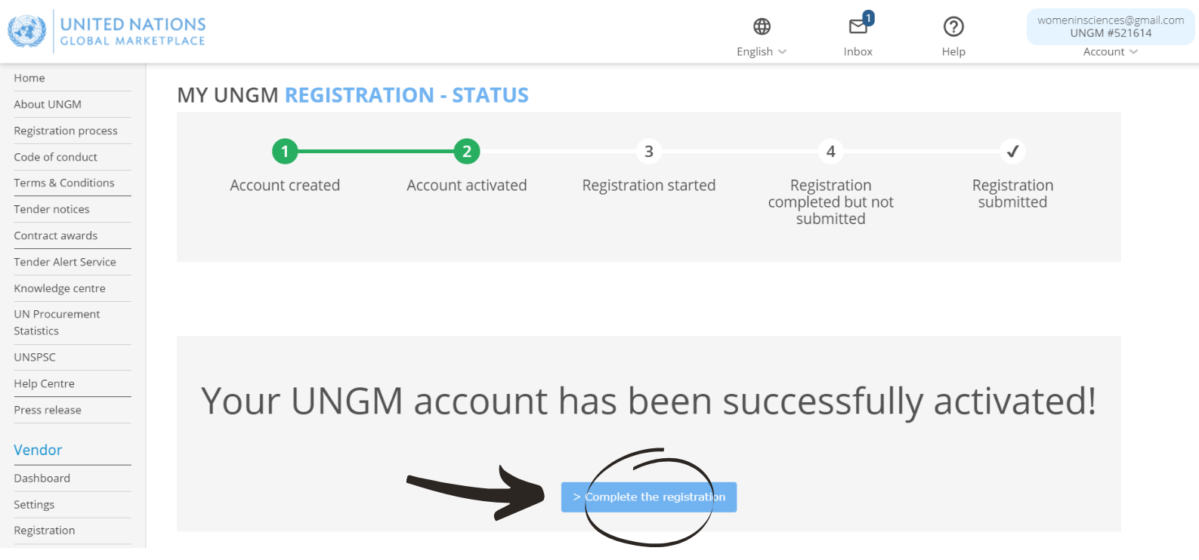Click the step 3 Registration started circle
The height and width of the screenshot is (560, 1199).
click(649, 152)
